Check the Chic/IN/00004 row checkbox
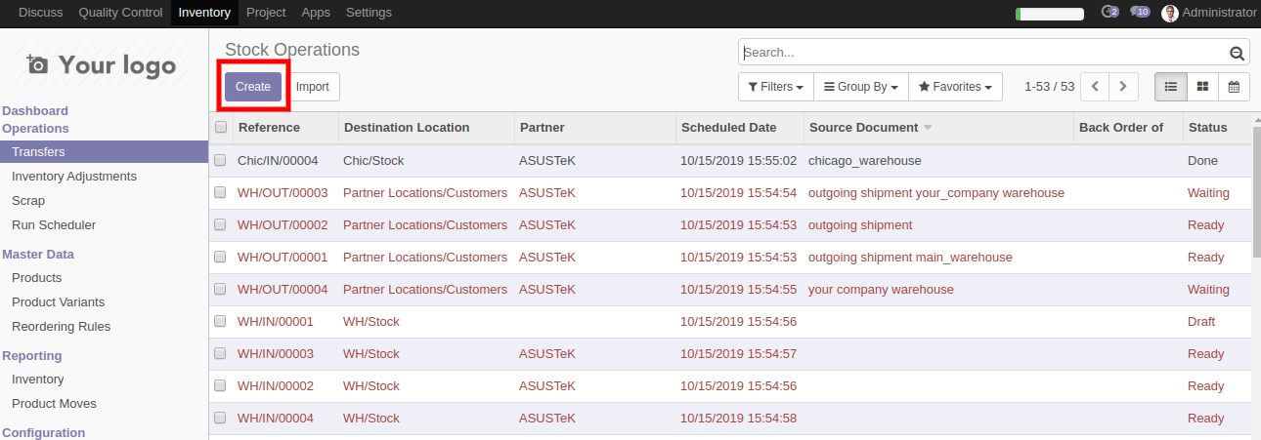This screenshot has height=440, width=1261. pyautogui.click(x=221, y=160)
